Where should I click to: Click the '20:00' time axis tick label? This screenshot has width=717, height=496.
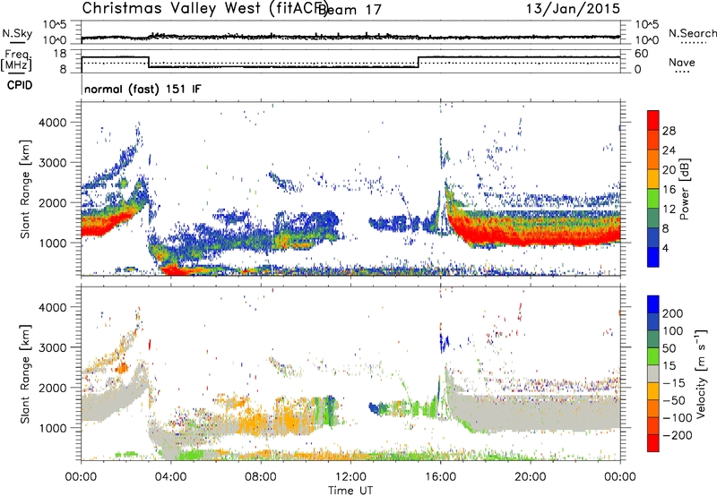click(531, 477)
